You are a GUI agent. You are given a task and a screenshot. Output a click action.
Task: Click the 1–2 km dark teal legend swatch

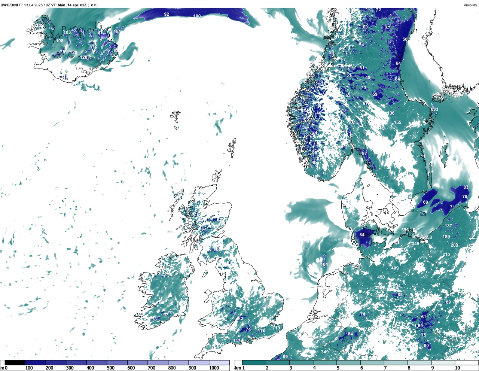[x=254, y=362]
